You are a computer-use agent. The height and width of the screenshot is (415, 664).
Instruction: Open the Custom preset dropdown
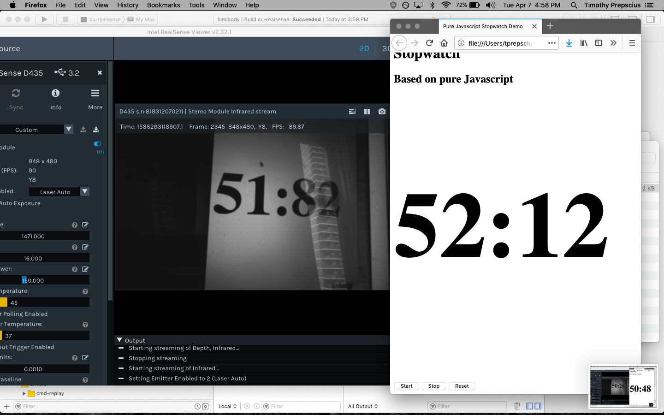[68, 130]
